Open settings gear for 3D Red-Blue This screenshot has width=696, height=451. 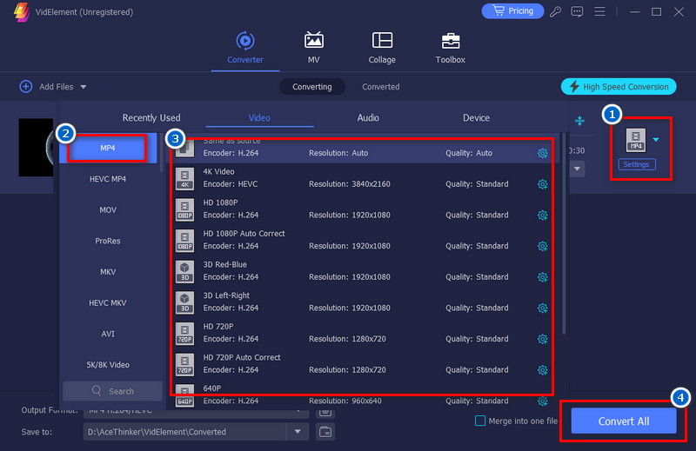pos(542,277)
